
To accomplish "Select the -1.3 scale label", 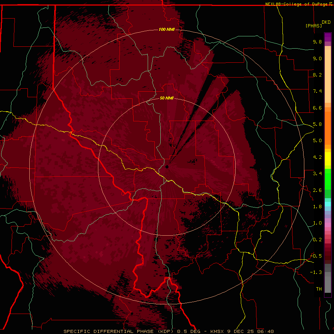I will (x=316, y=272).
